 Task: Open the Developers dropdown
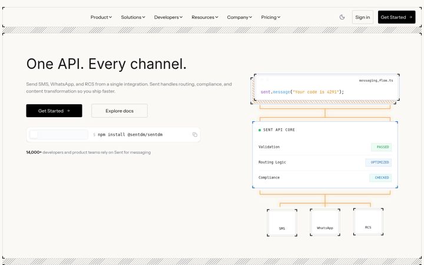click(168, 17)
